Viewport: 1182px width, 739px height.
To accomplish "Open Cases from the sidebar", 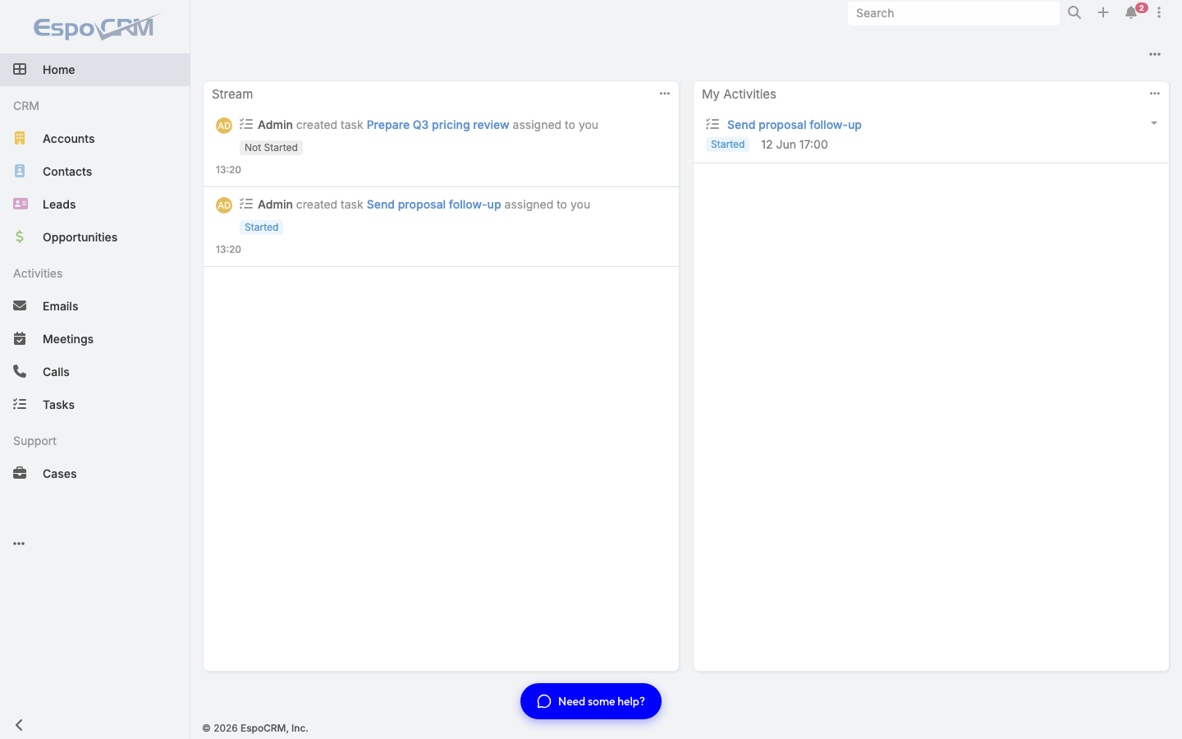I will [94, 474].
